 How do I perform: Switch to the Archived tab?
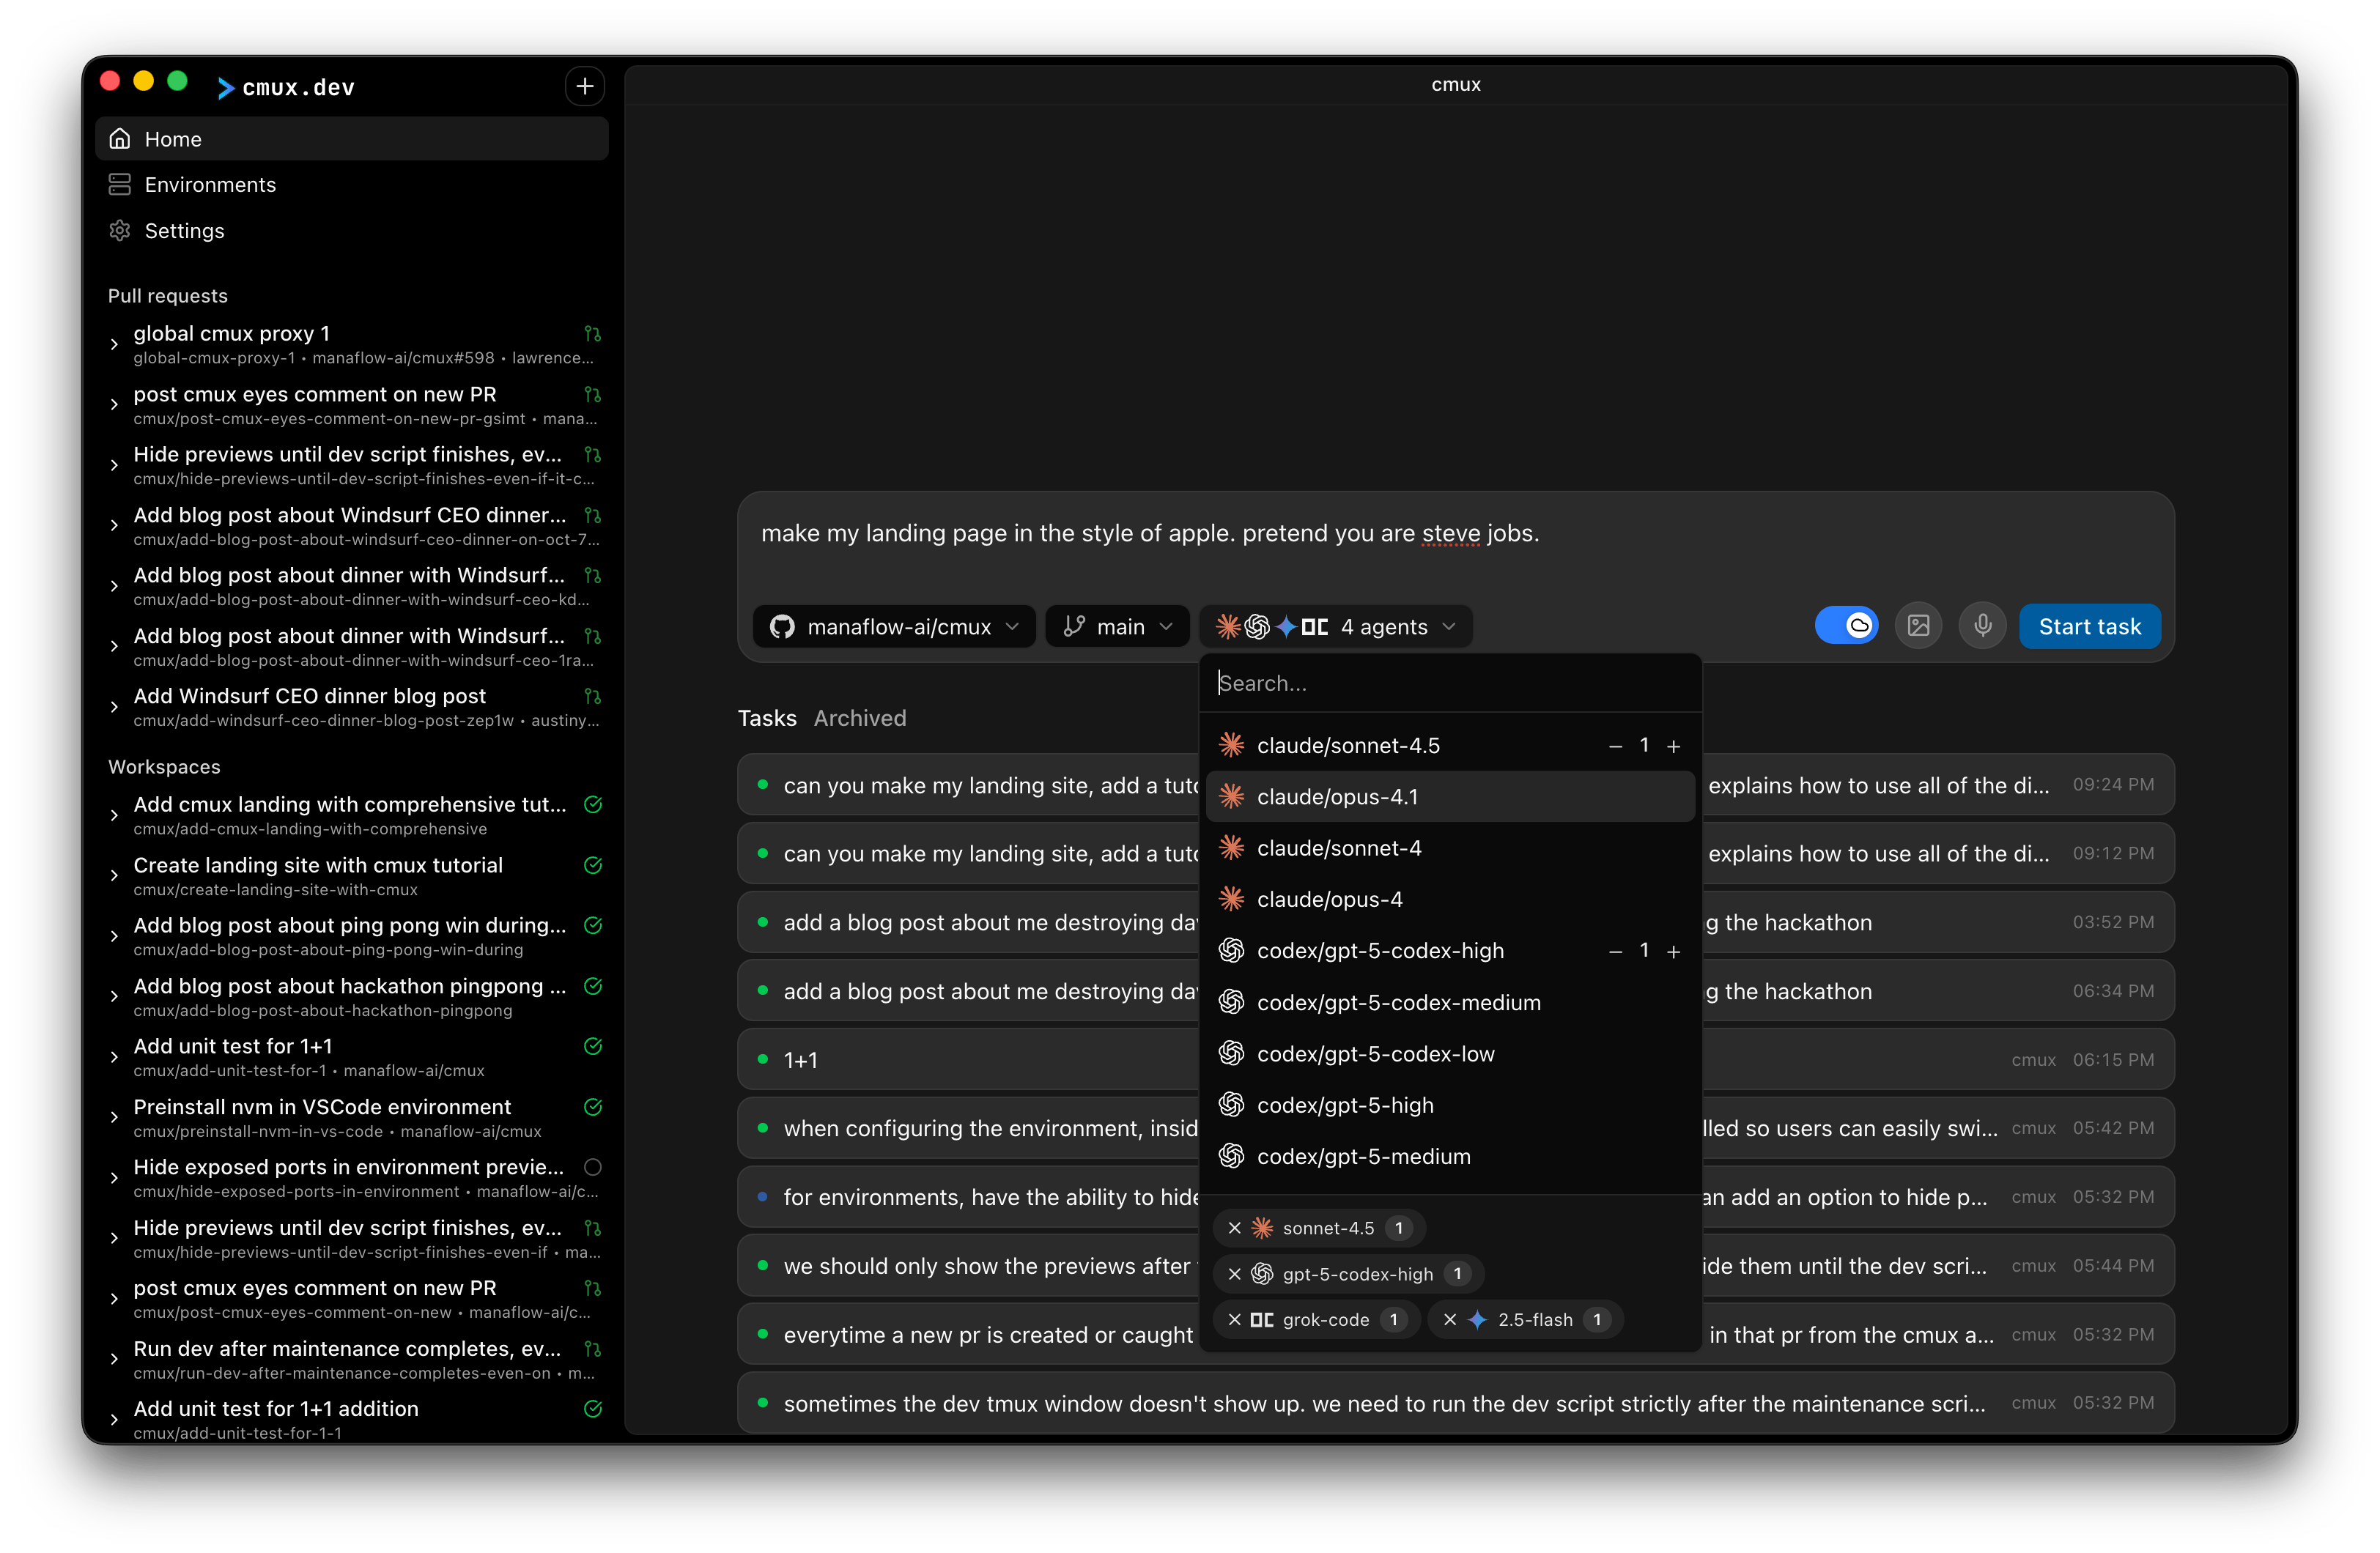[859, 718]
